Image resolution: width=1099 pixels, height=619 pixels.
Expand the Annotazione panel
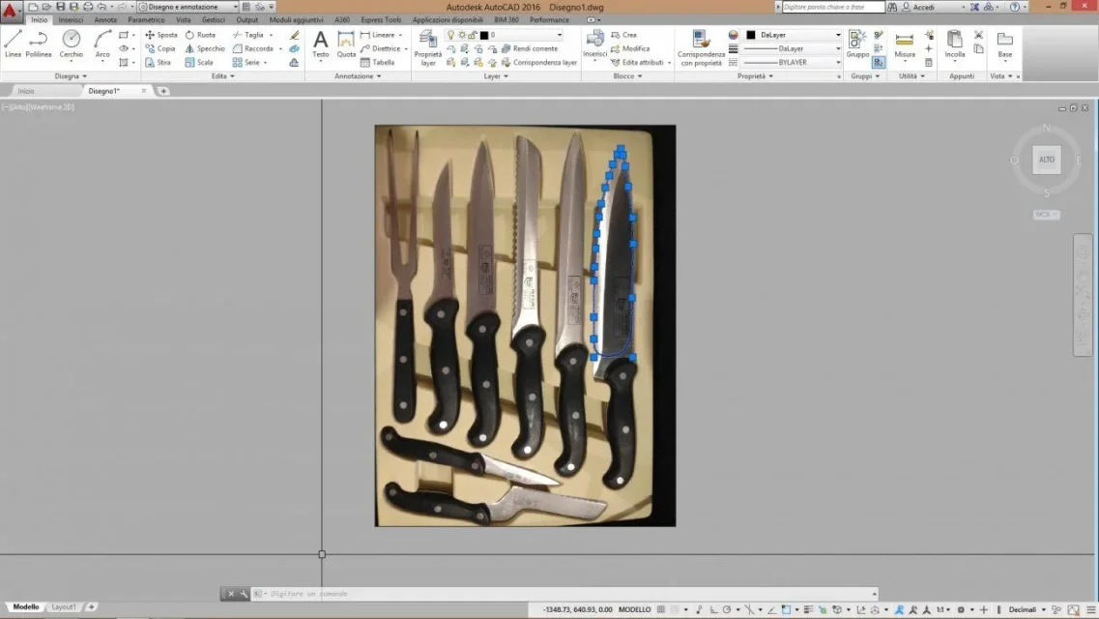coord(358,75)
